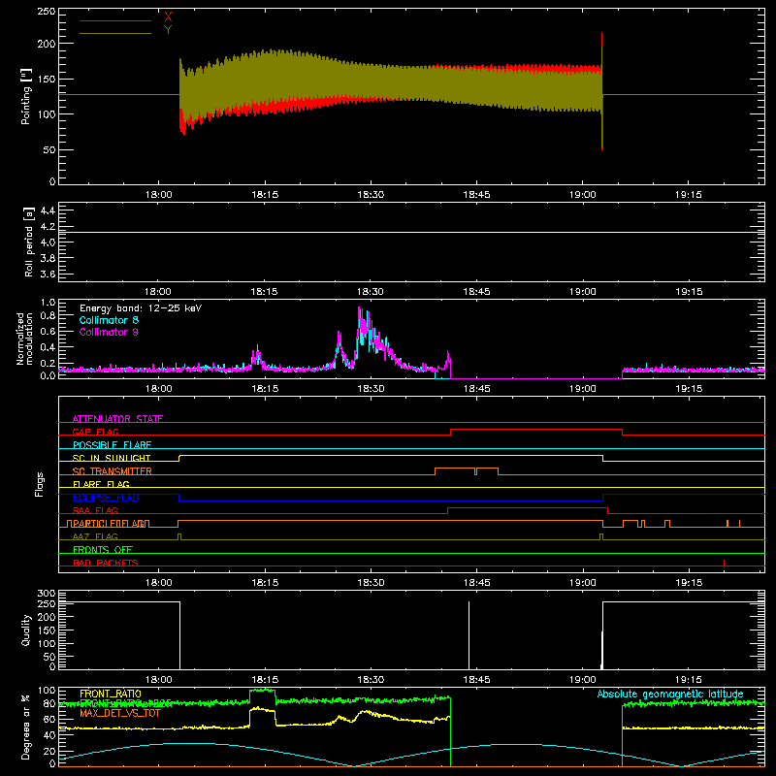The width and height of the screenshot is (776, 776).
Task: Select the 'Energy band: 12-25 keV' annotation
Action: [141, 308]
